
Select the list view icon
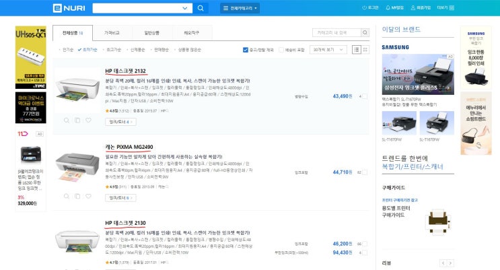tap(357, 50)
